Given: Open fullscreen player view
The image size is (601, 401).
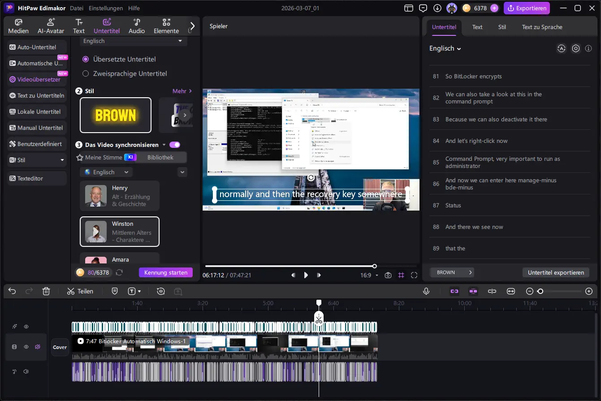Looking at the screenshot, I should tap(414, 275).
